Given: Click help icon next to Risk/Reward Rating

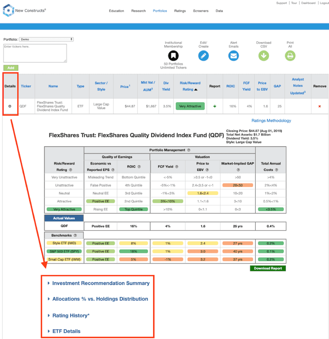Looking at the screenshot, I should pyautogui.click(x=70, y=170).
